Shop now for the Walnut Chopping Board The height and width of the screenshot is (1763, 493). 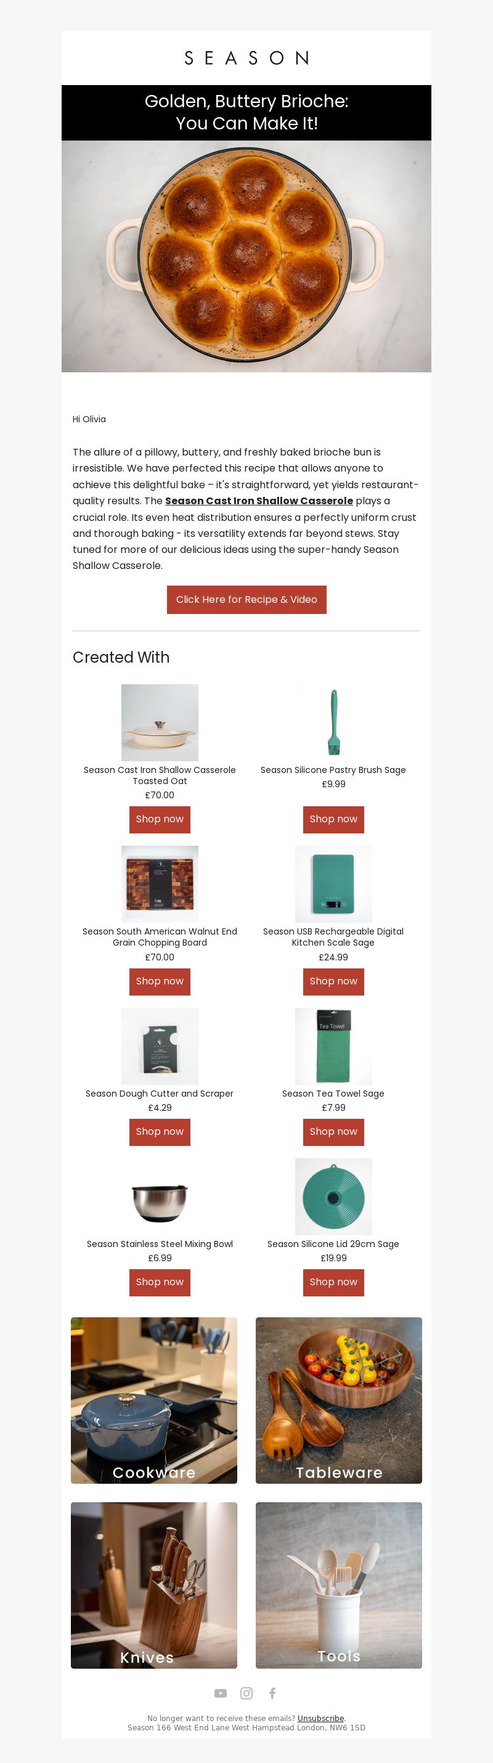(160, 981)
